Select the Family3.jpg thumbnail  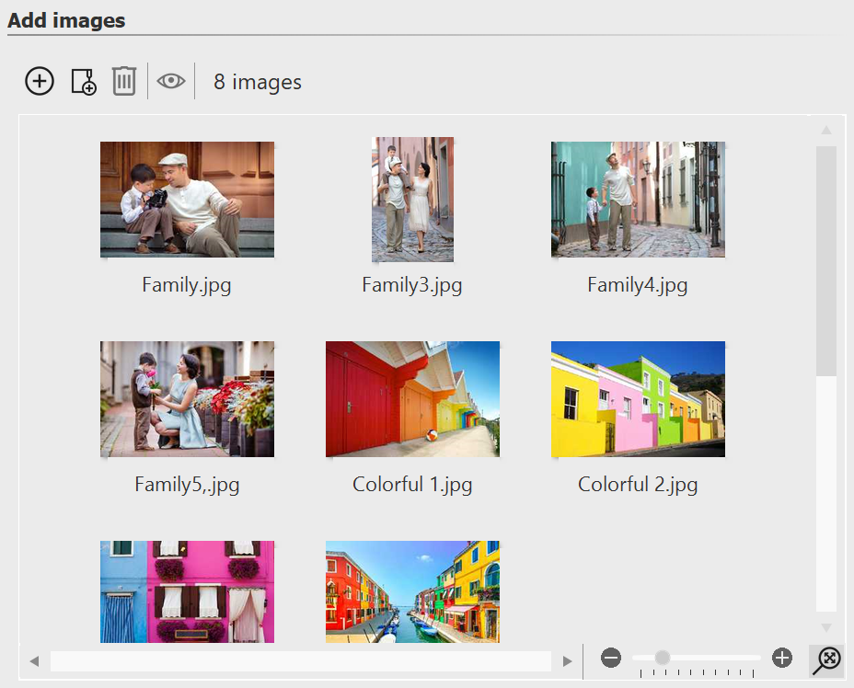click(412, 200)
